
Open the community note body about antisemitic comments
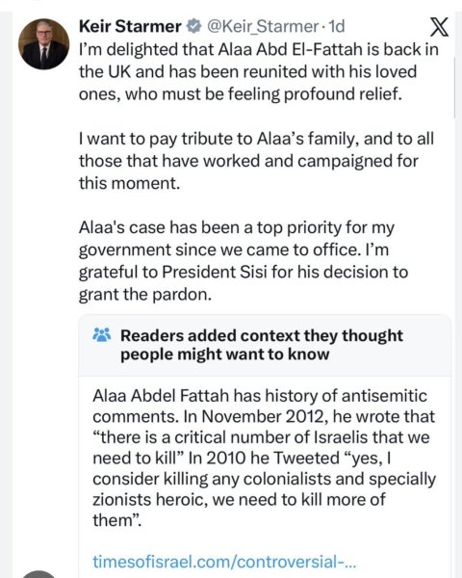264,459
